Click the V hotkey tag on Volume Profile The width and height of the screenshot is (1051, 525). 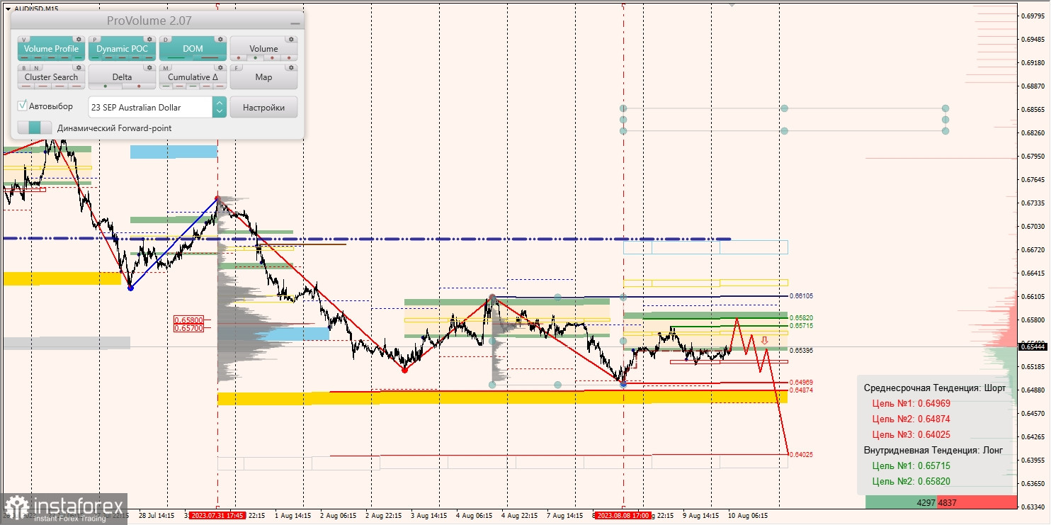[x=25, y=40]
